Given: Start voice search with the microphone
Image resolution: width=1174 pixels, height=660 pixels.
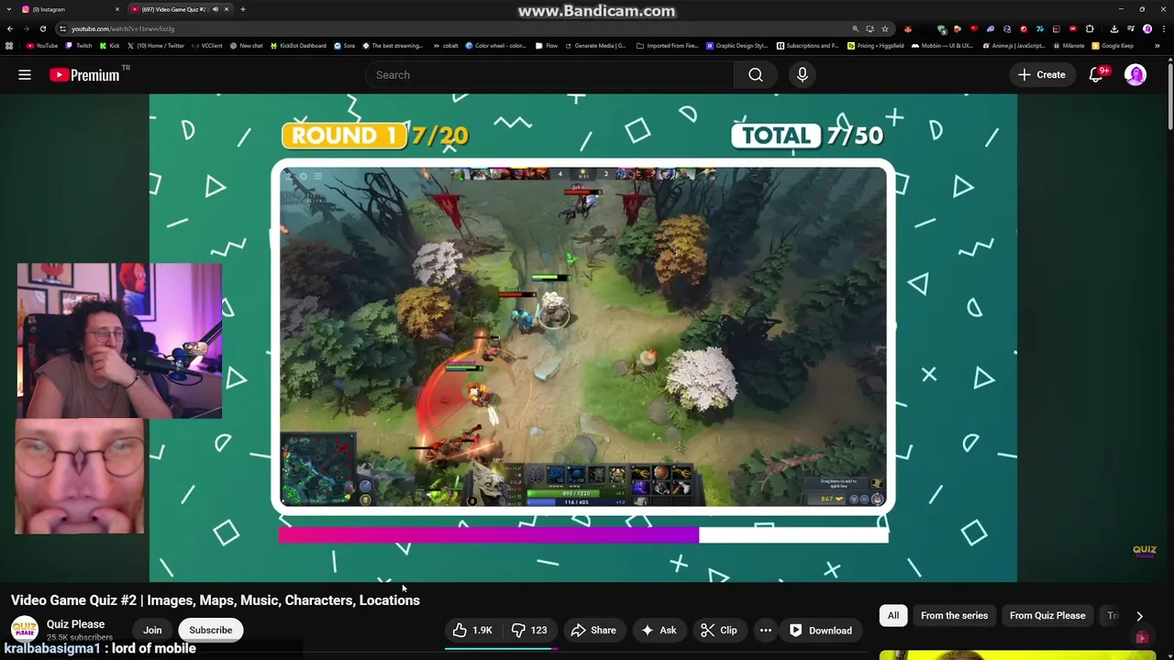Looking at the screenshot, I should (803, 75).
